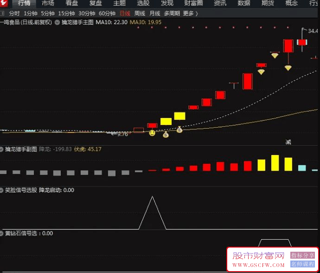
Task: Click the MA30: 19.95 indicator value
Action: tap(146, 22)
